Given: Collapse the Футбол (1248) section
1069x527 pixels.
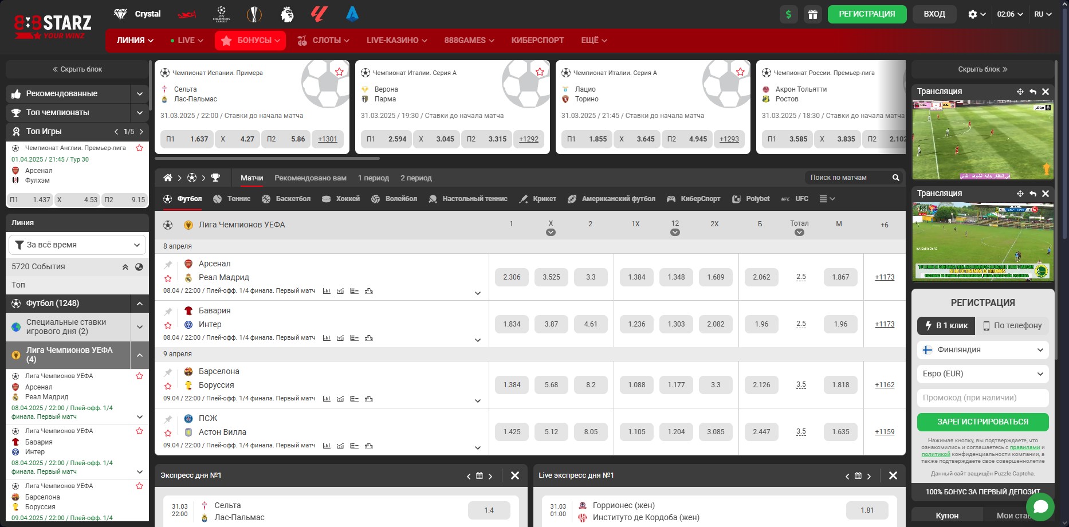Looking at the screenshot, I should point(140,303).
